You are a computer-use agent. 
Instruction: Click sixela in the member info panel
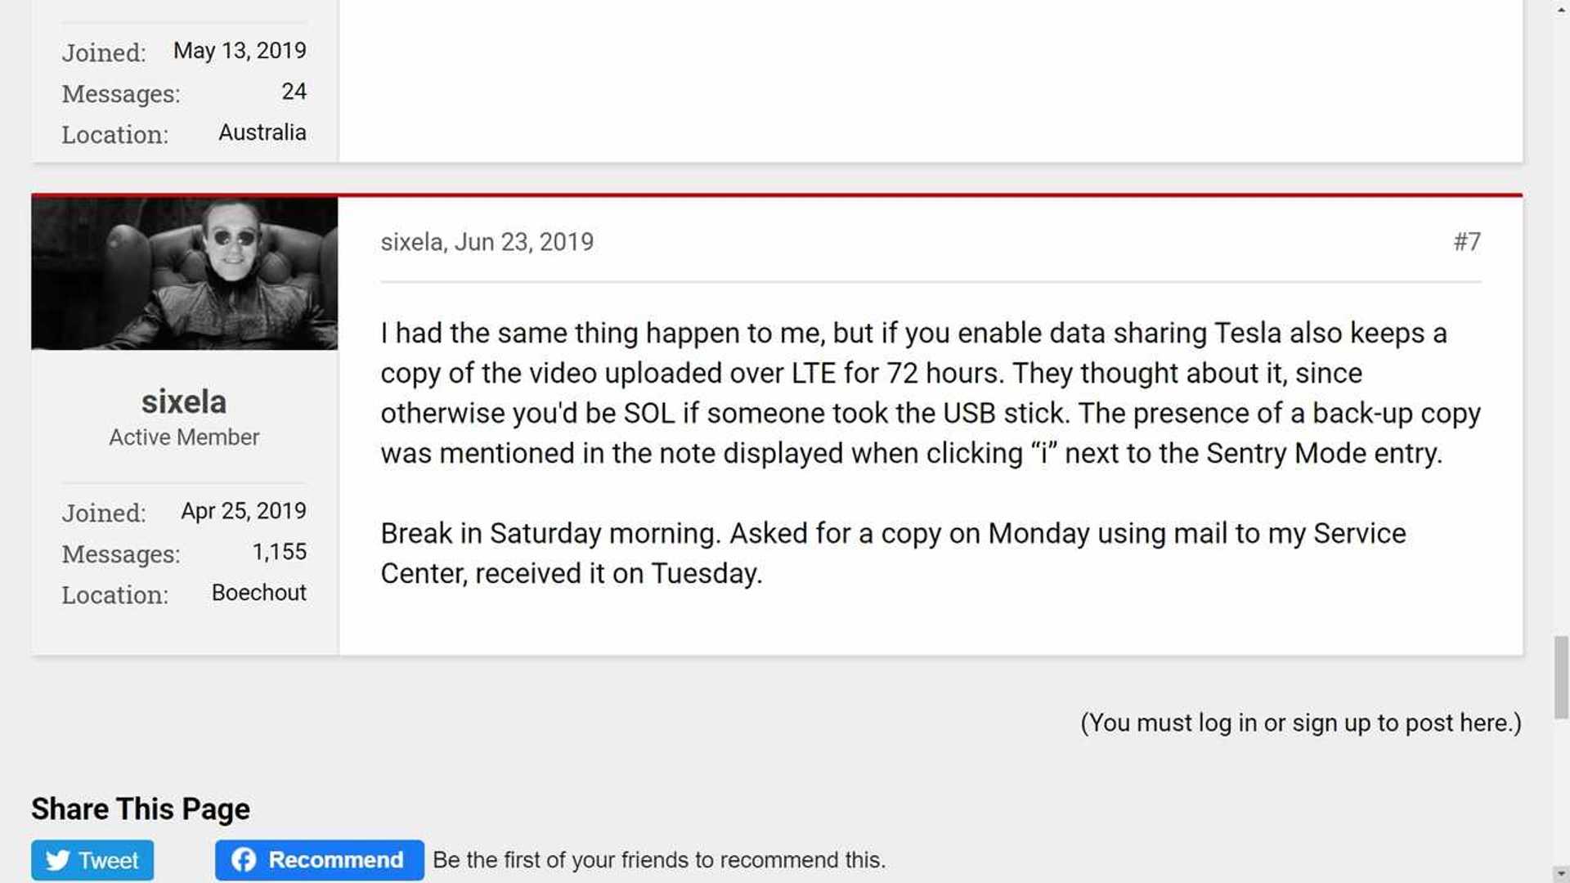183,401
